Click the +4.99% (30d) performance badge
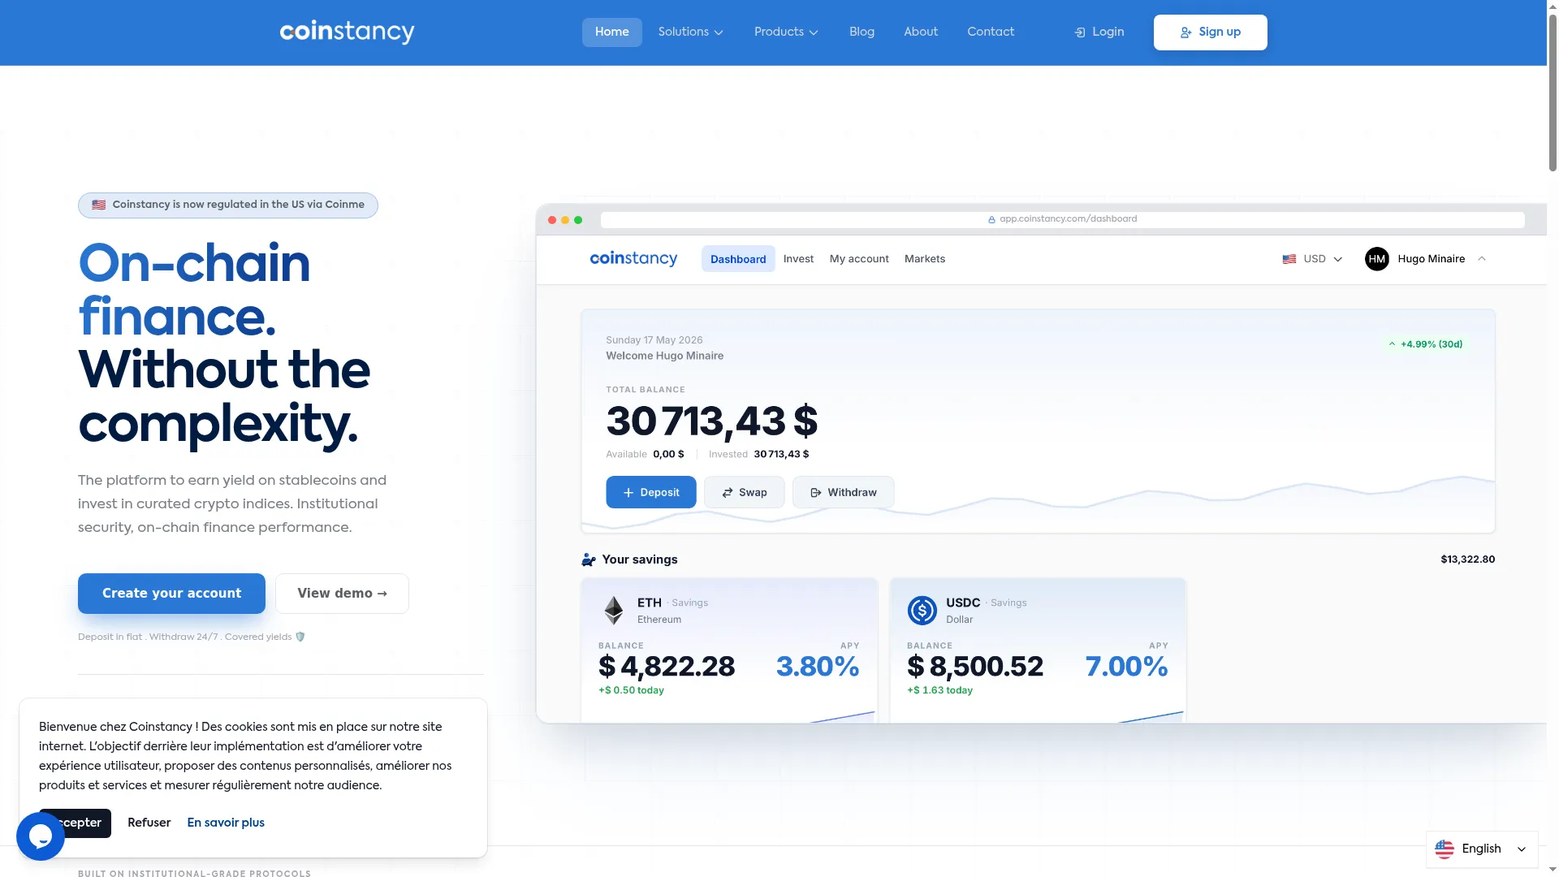This screenshot has height=877, width=1559. click(1426, 344)
